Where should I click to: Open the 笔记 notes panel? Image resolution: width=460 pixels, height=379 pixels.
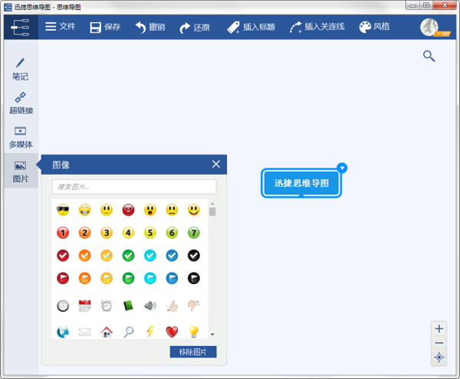[20, 70]
